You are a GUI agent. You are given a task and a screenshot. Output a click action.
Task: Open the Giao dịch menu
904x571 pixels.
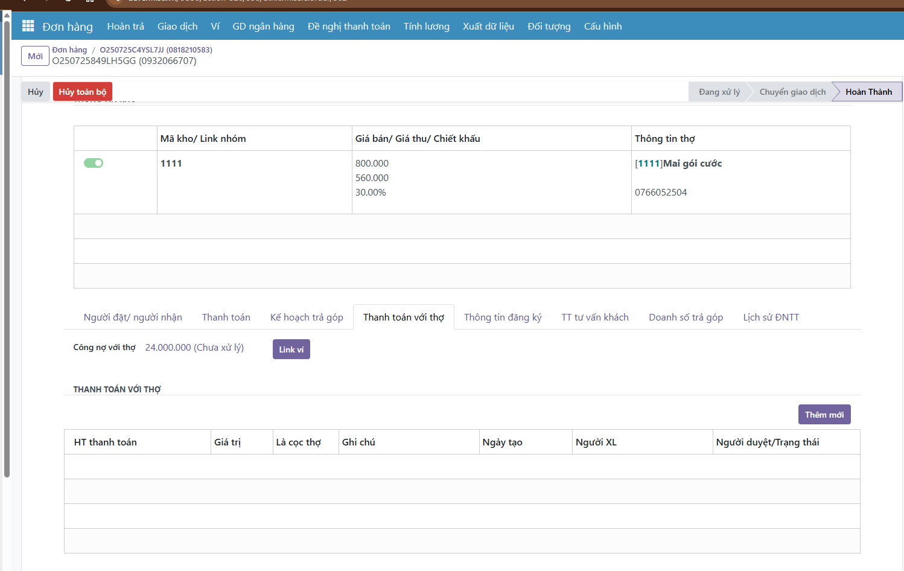pyautogui.click(x=177, y=27)
